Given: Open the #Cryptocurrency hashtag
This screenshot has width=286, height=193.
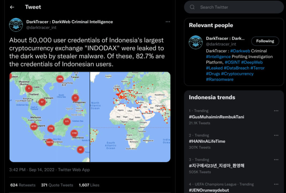Looking at the screenshot, I should 237,74.
